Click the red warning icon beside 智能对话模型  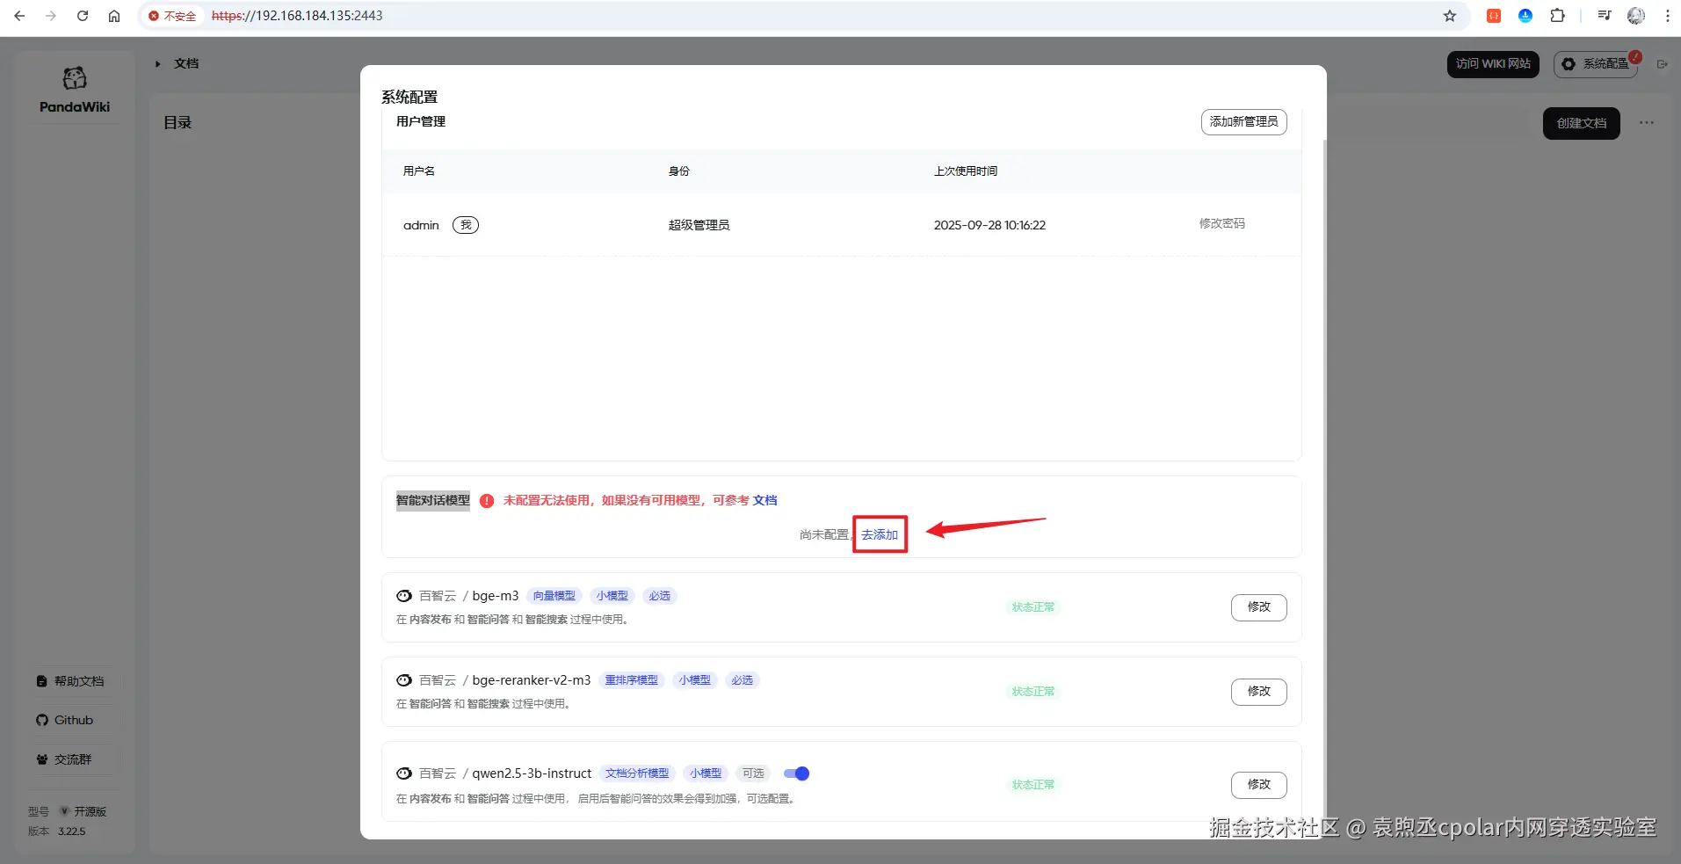pos(487,501)
